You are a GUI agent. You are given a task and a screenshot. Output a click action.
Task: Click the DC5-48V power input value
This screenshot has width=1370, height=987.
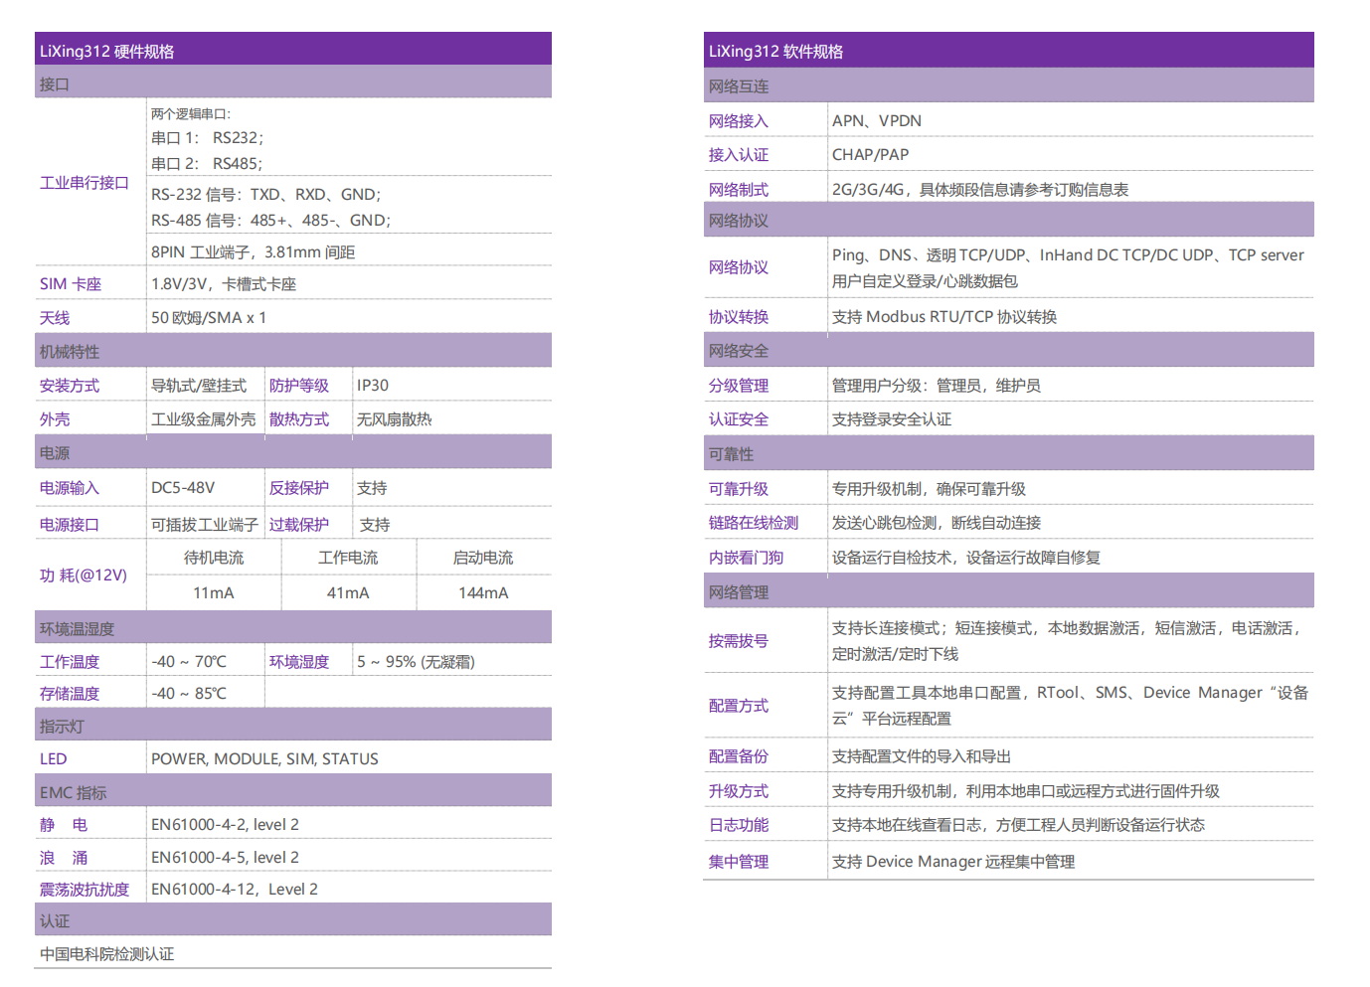coord(183,488)
